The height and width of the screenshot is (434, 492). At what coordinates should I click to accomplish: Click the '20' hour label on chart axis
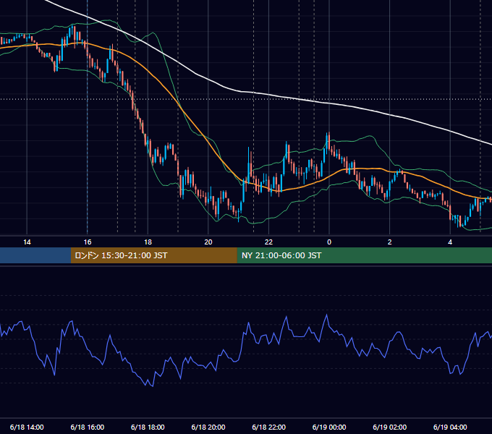208,242
